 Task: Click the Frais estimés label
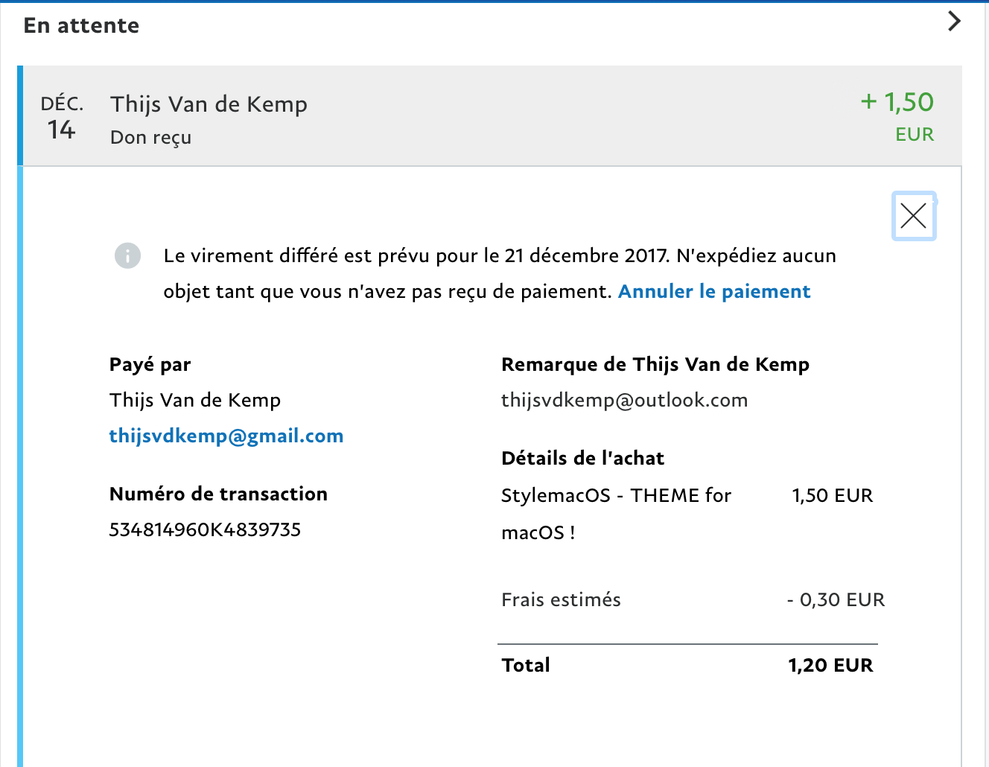click(x=561, y=599)
